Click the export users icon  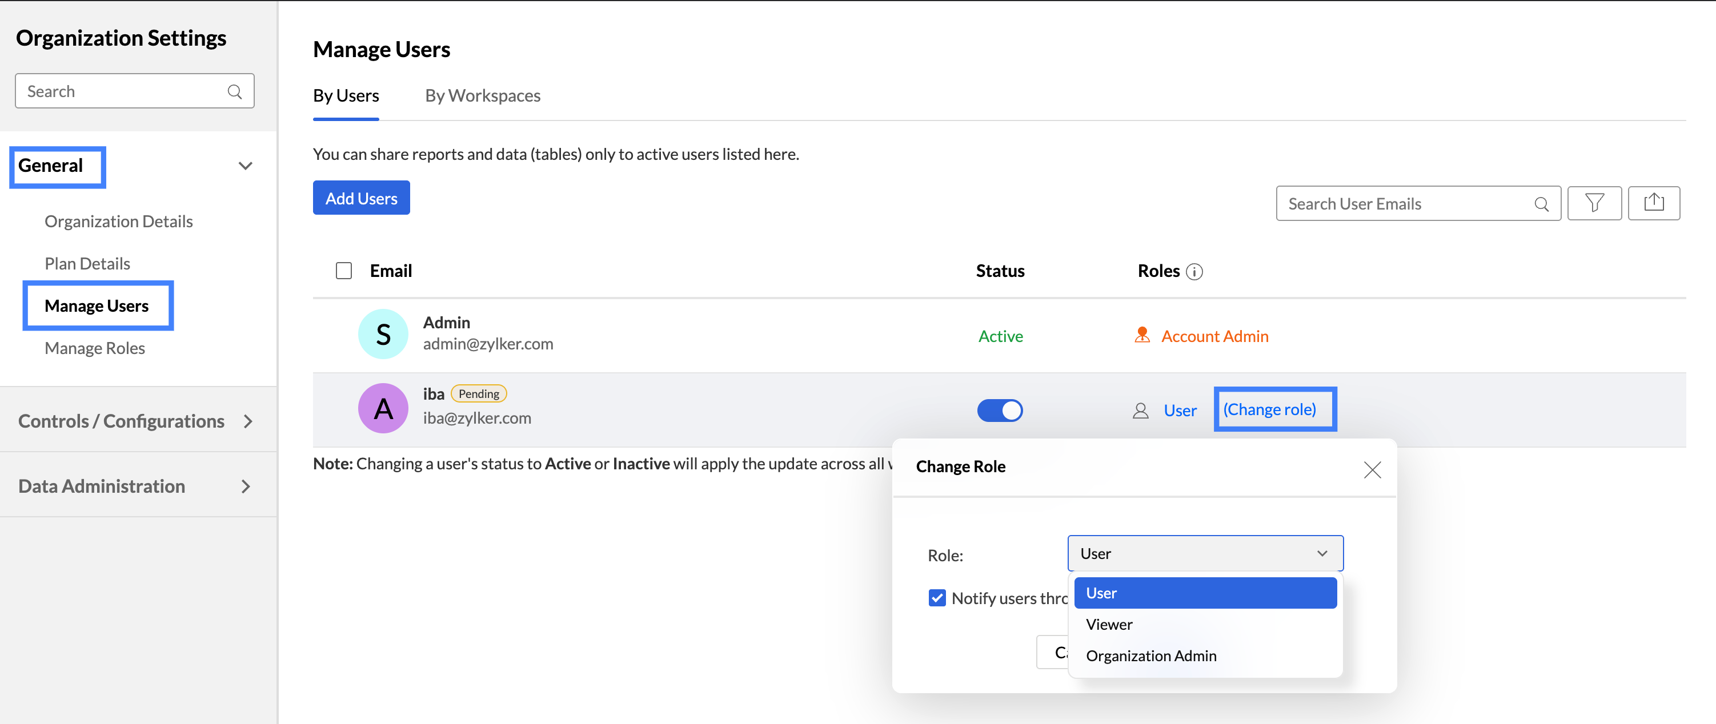[x=1653, y=203]
